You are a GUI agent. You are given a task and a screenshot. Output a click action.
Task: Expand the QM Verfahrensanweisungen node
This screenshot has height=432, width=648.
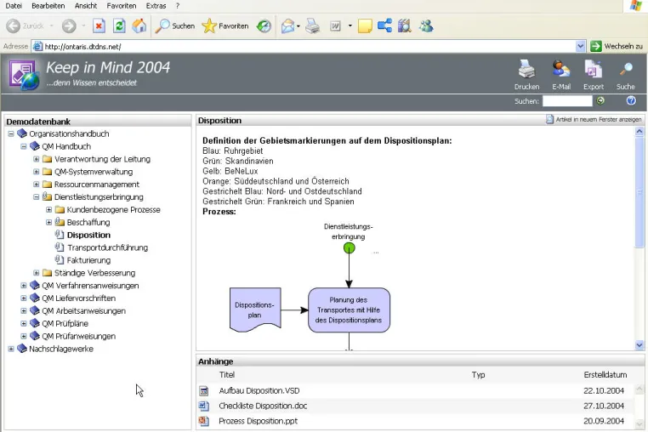pos(24,286)
